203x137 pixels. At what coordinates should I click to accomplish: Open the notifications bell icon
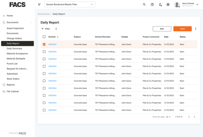point(160,5)
